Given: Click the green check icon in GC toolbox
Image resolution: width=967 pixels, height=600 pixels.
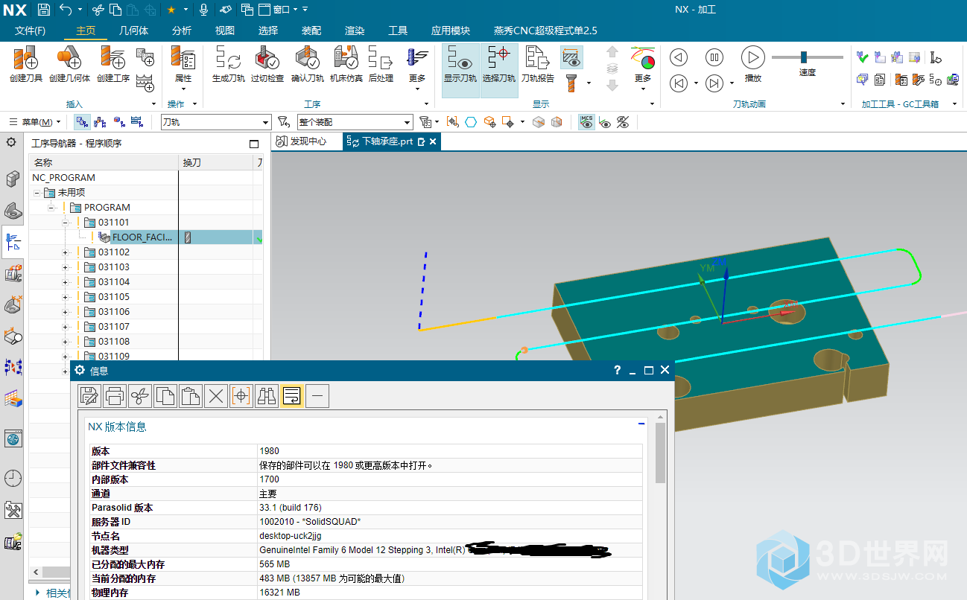Looking at the screenshot, I should pos(863,57).
